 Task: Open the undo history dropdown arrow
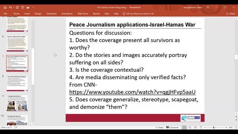pos(13,7)
